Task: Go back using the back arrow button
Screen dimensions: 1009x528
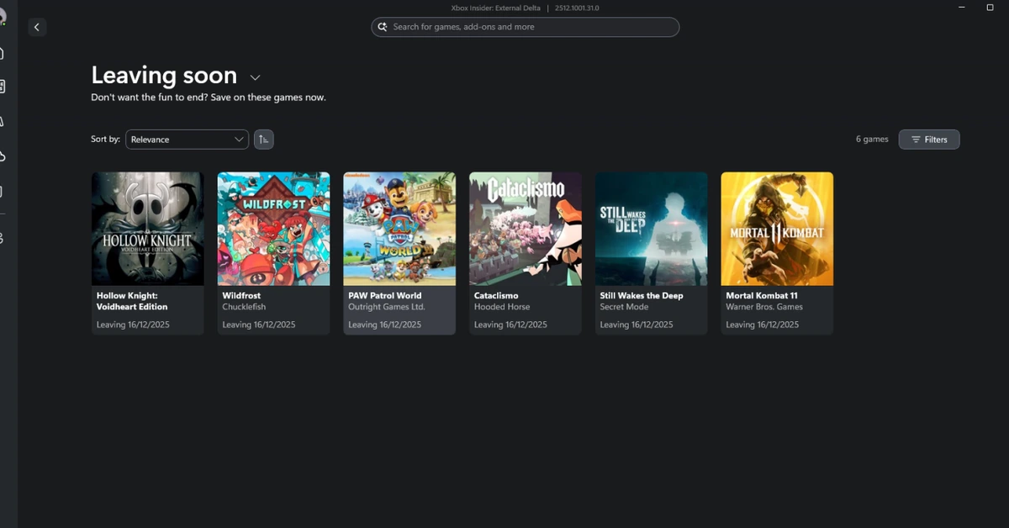Action: [37, 27]
